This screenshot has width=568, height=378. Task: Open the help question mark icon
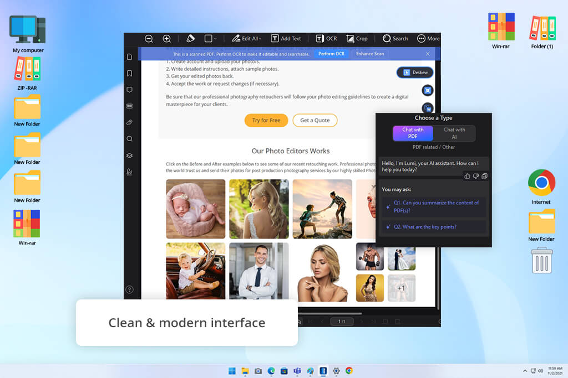(x=130, y=289)
